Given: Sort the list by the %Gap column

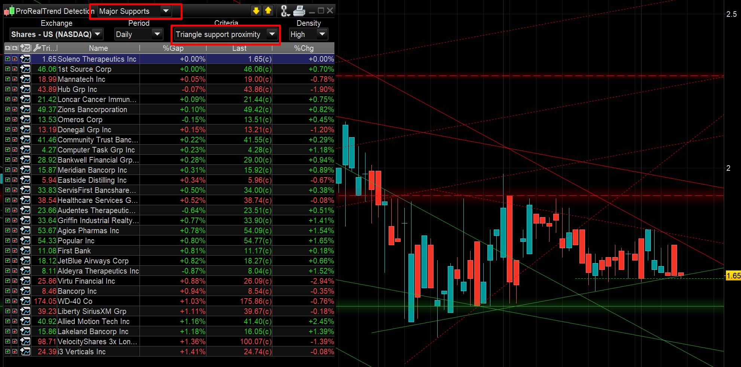Looking at the screenshot, I should [x=173, y=48].
